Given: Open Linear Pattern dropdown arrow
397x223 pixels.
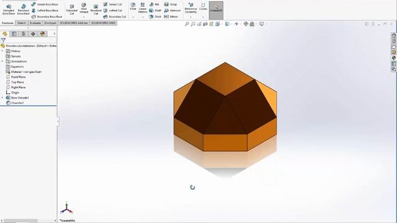Looking at the screenshot, I should [x=143, y=17].
